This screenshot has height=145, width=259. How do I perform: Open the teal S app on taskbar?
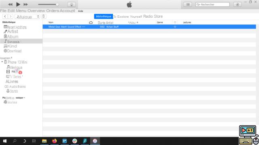[85, 141]
